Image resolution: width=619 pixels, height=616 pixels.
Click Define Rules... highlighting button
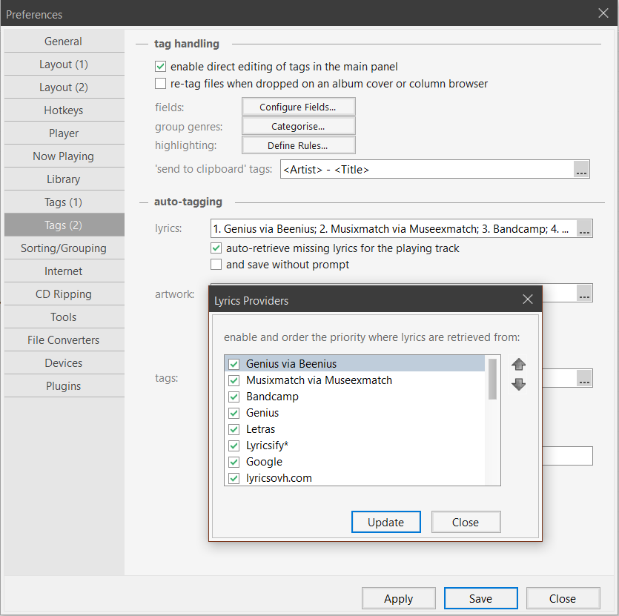[x=299, y=145]
